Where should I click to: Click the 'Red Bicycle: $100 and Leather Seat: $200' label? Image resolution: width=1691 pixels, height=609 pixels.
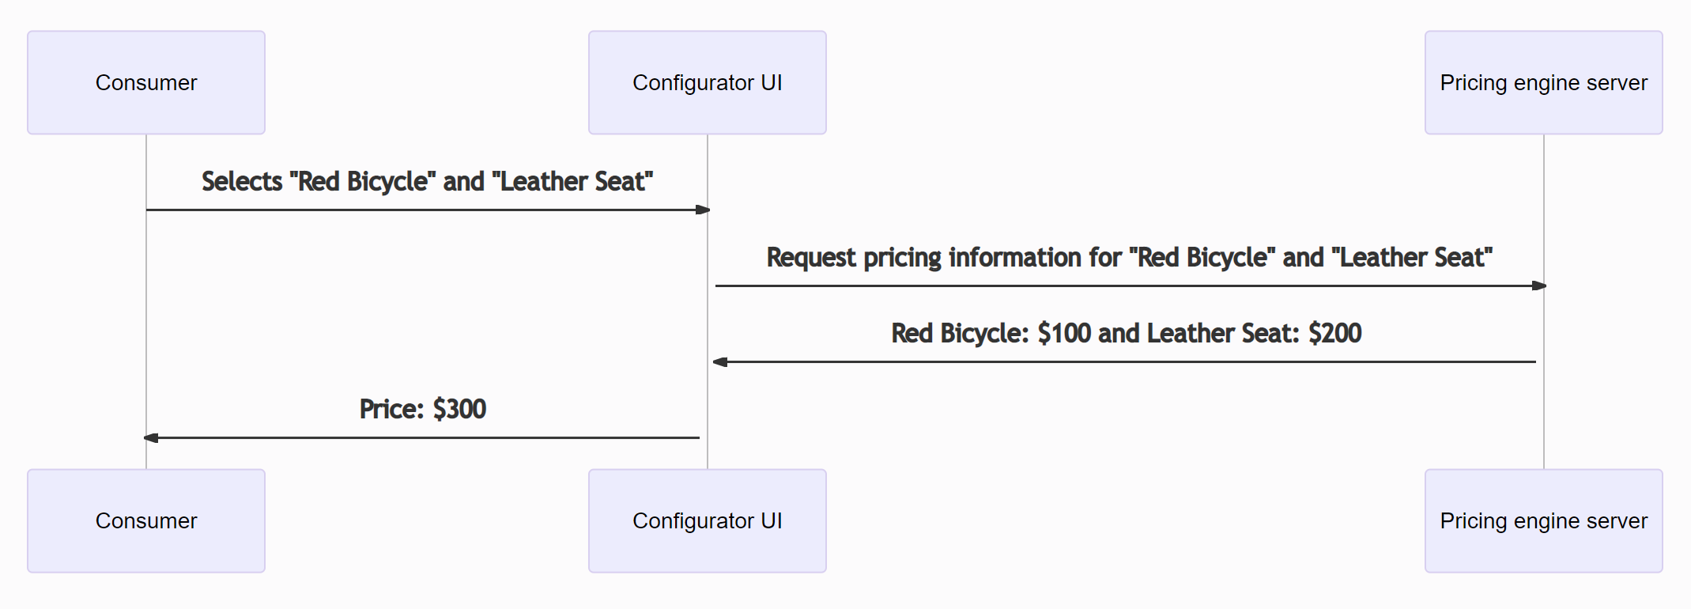1126,333
